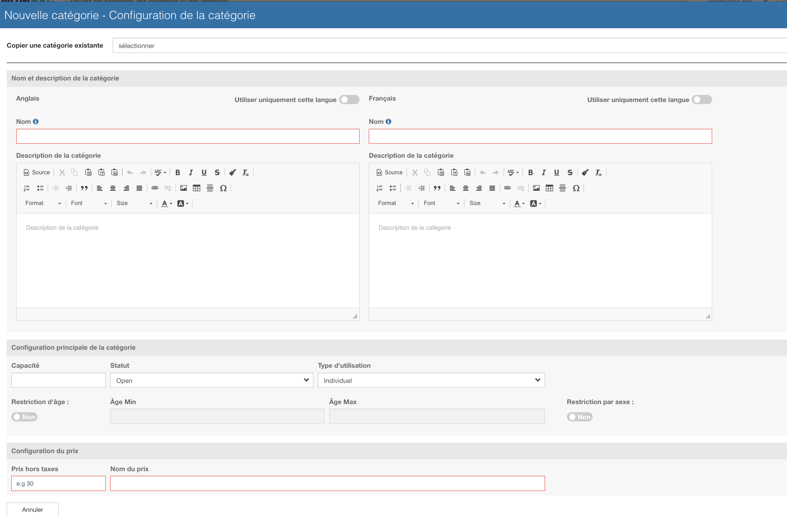Click Underline in the Français editor toolbar
The height and width of the screenshot is (516, 787).
coord(557,172)
